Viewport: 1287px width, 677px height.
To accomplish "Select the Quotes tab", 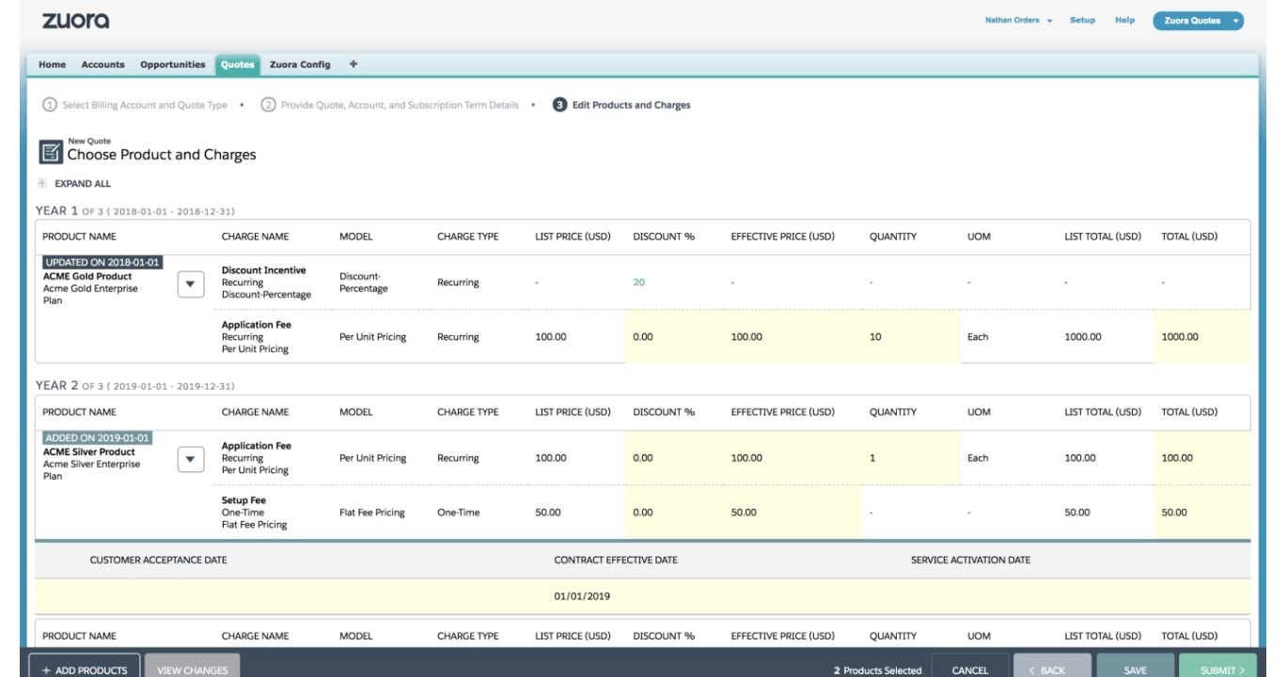I will (x=238, y=65).
